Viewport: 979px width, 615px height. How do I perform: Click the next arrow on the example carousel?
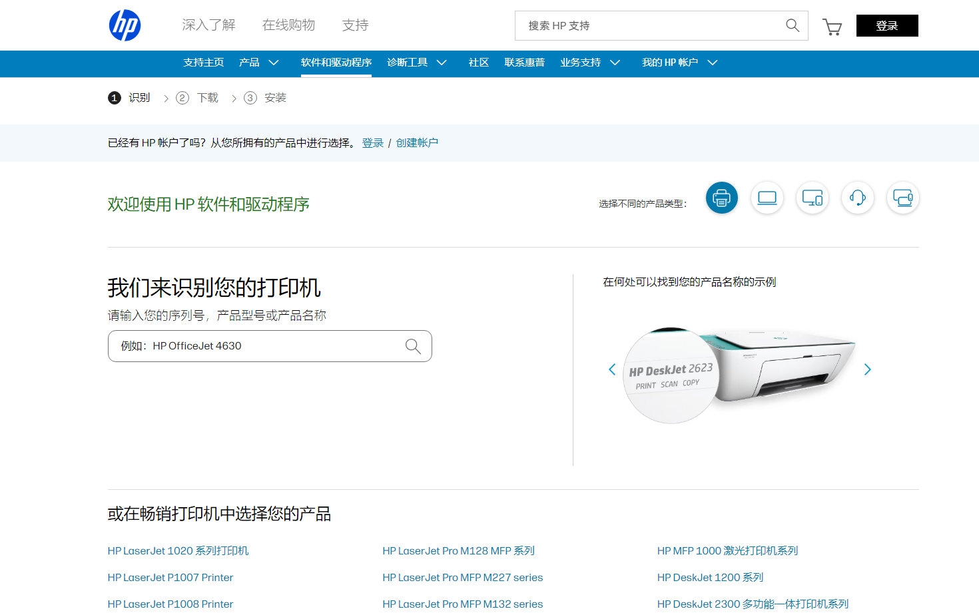pos(867,369)
